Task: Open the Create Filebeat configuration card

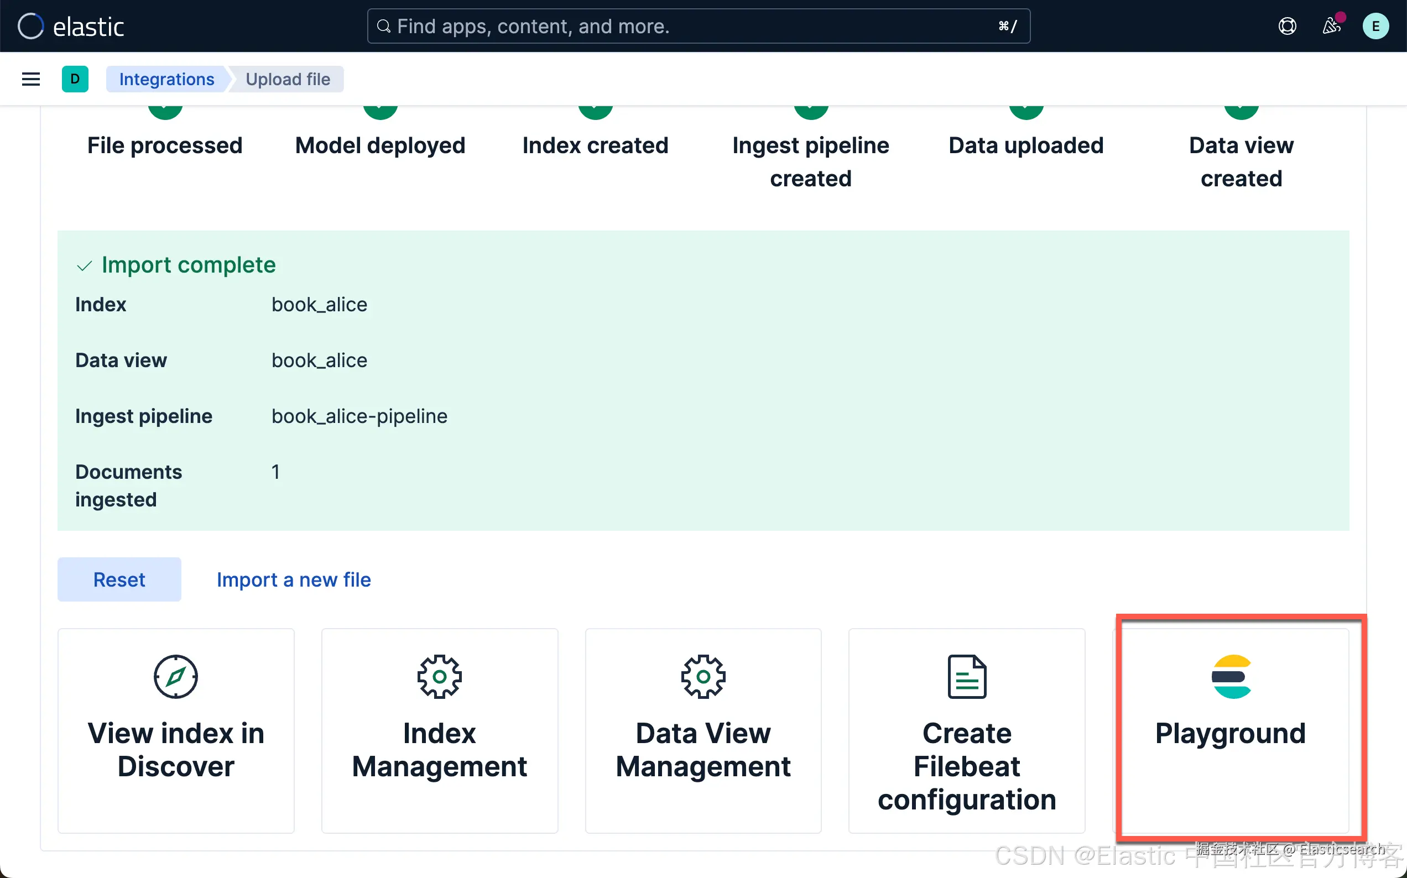Action: [x=966, y=765]
